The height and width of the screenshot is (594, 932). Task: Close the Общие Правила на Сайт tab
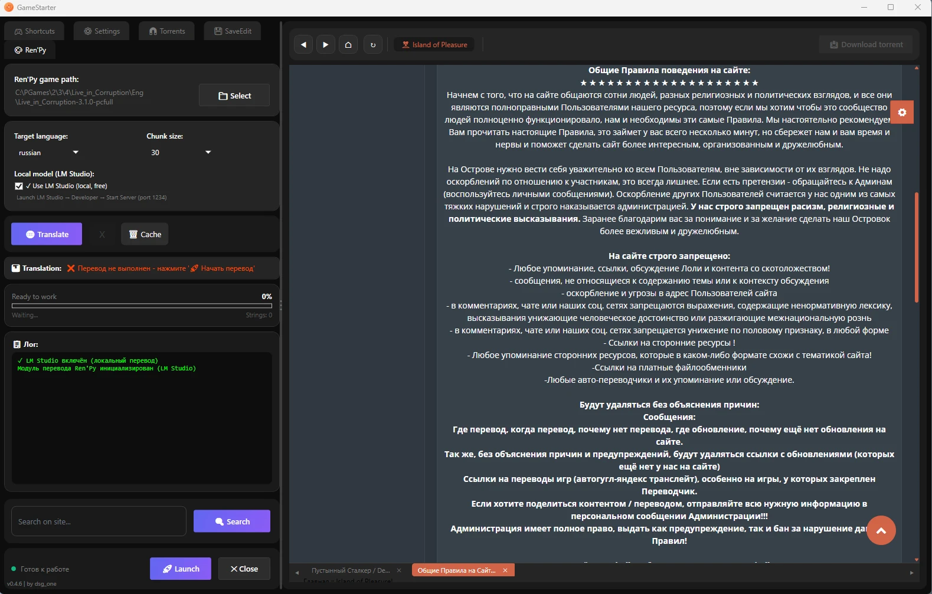pos(505,570)
